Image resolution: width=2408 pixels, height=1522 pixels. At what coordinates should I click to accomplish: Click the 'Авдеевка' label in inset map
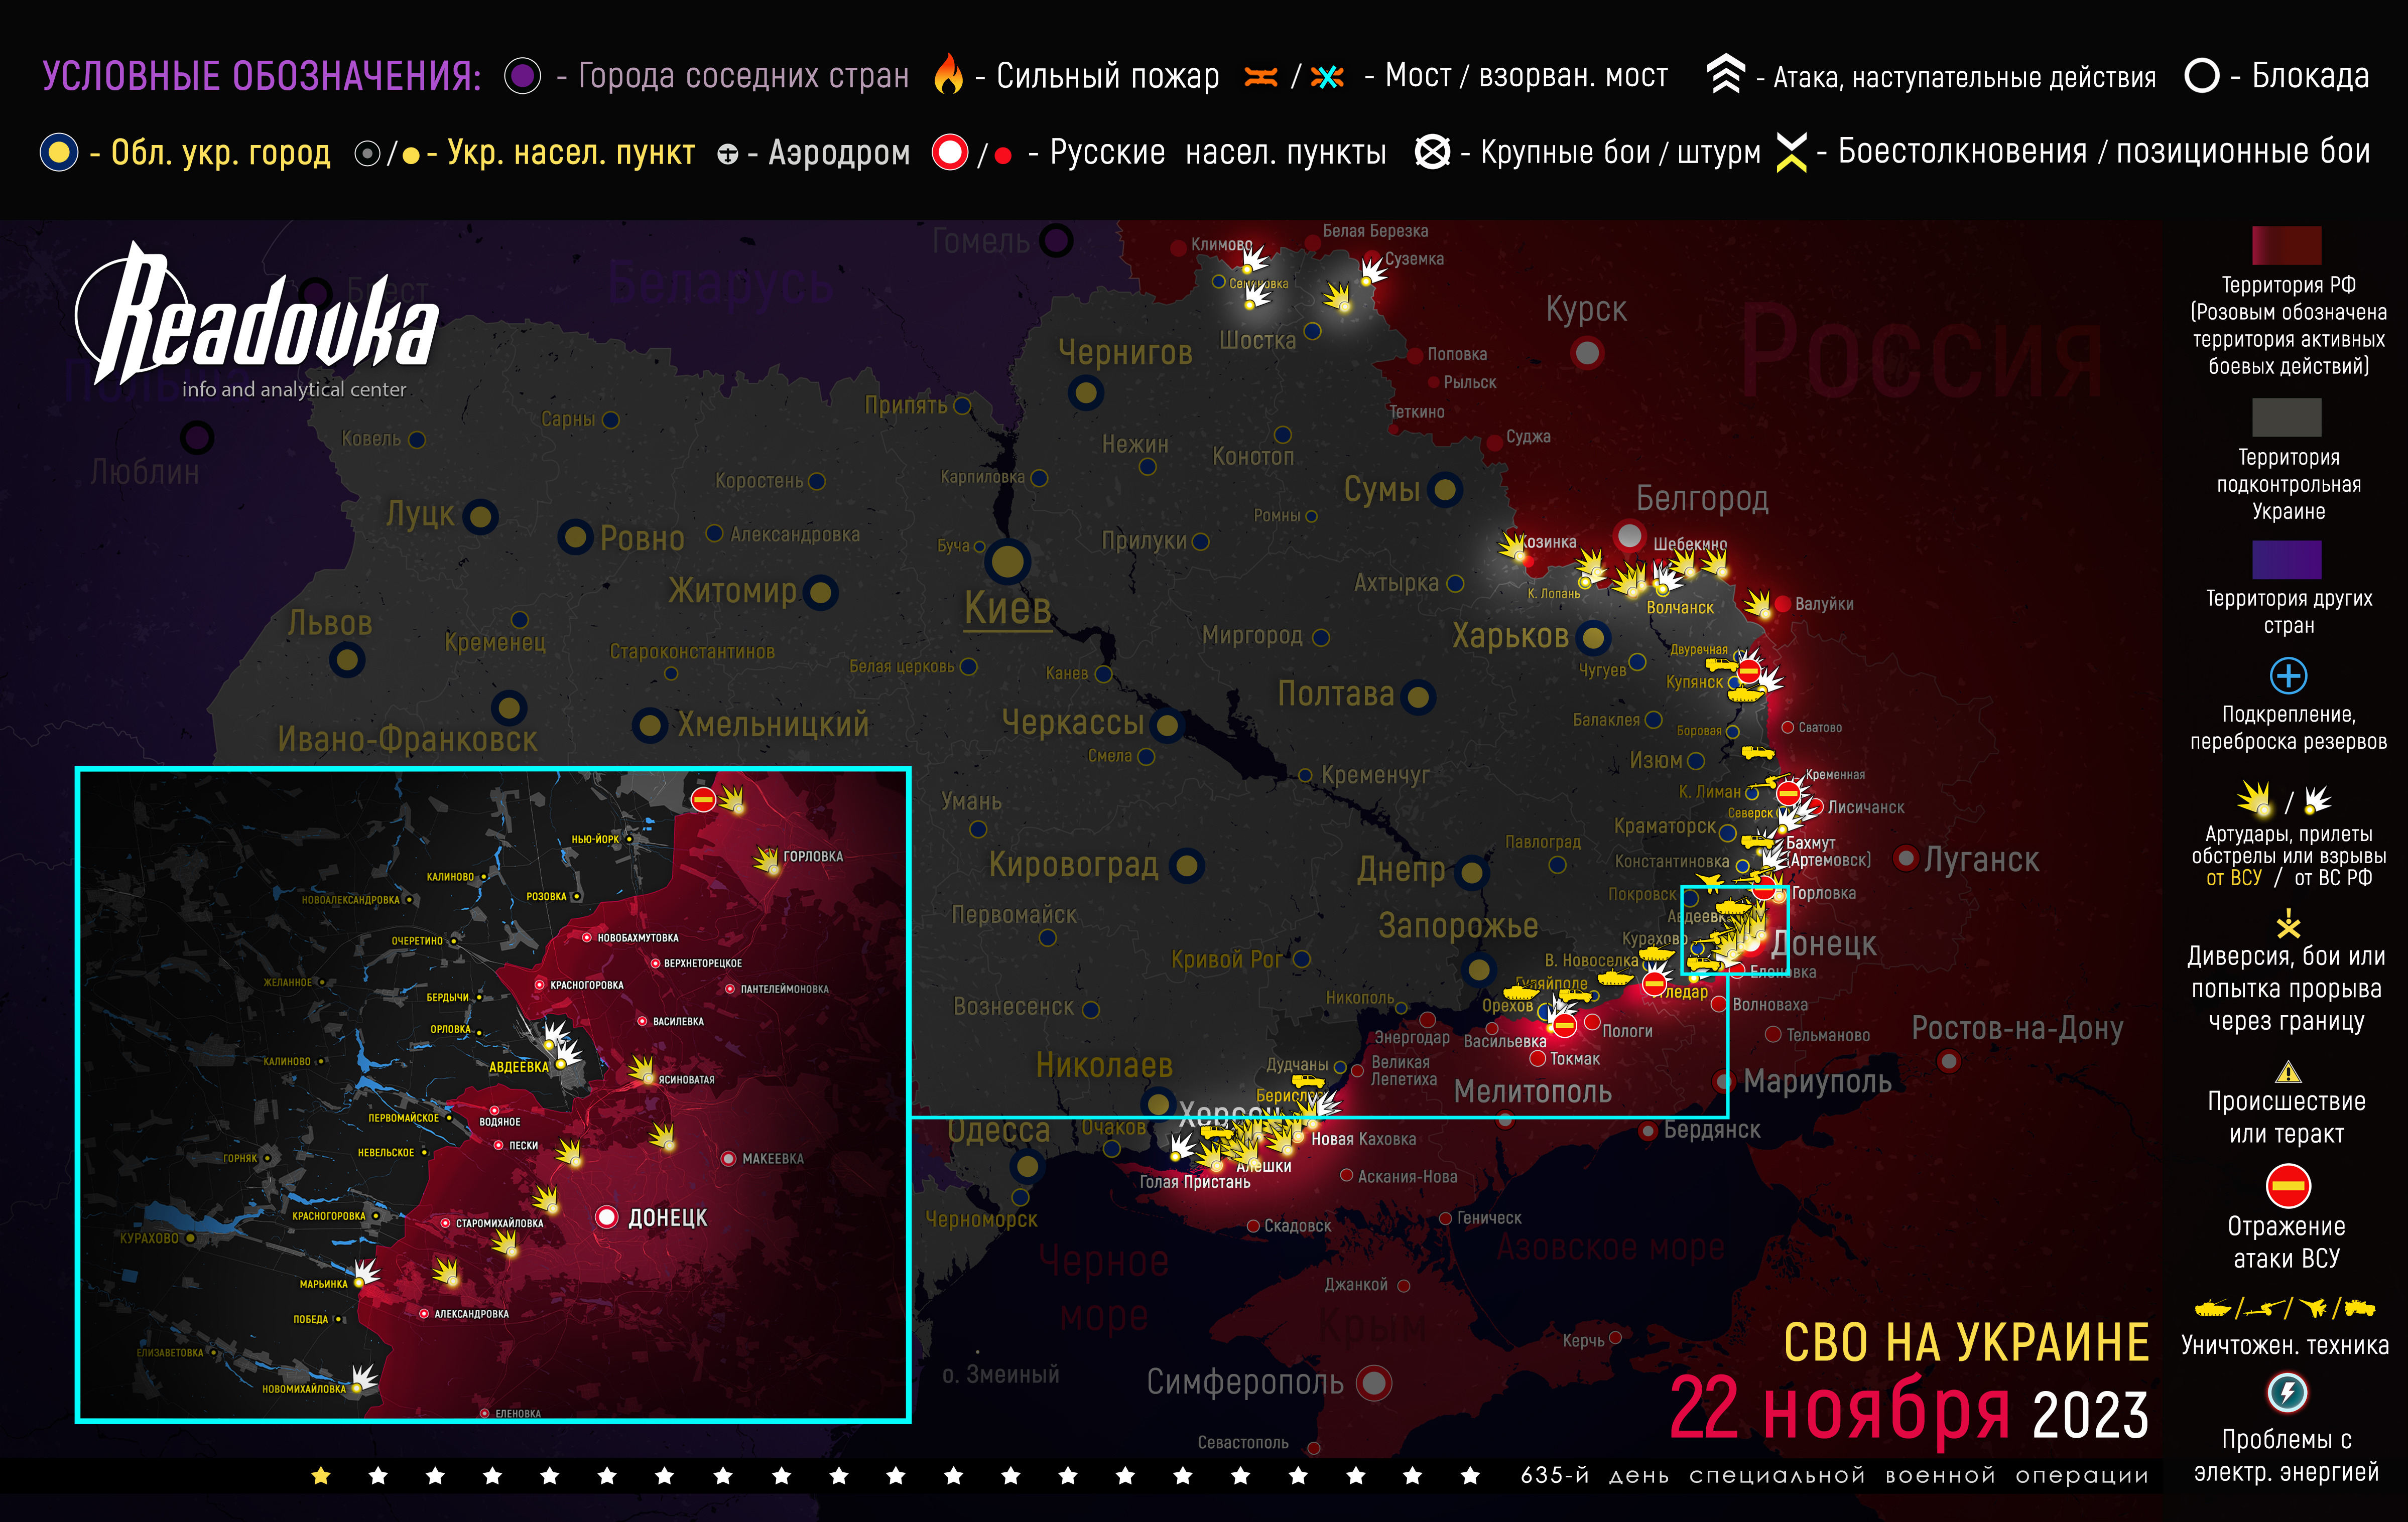tap(518, 1066)
